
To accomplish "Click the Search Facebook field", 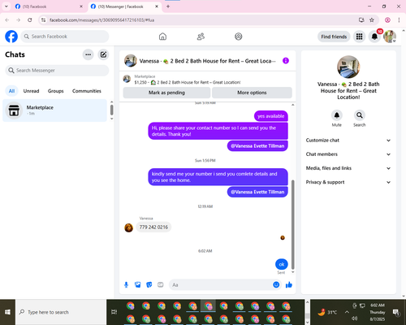I will [65, 37].
